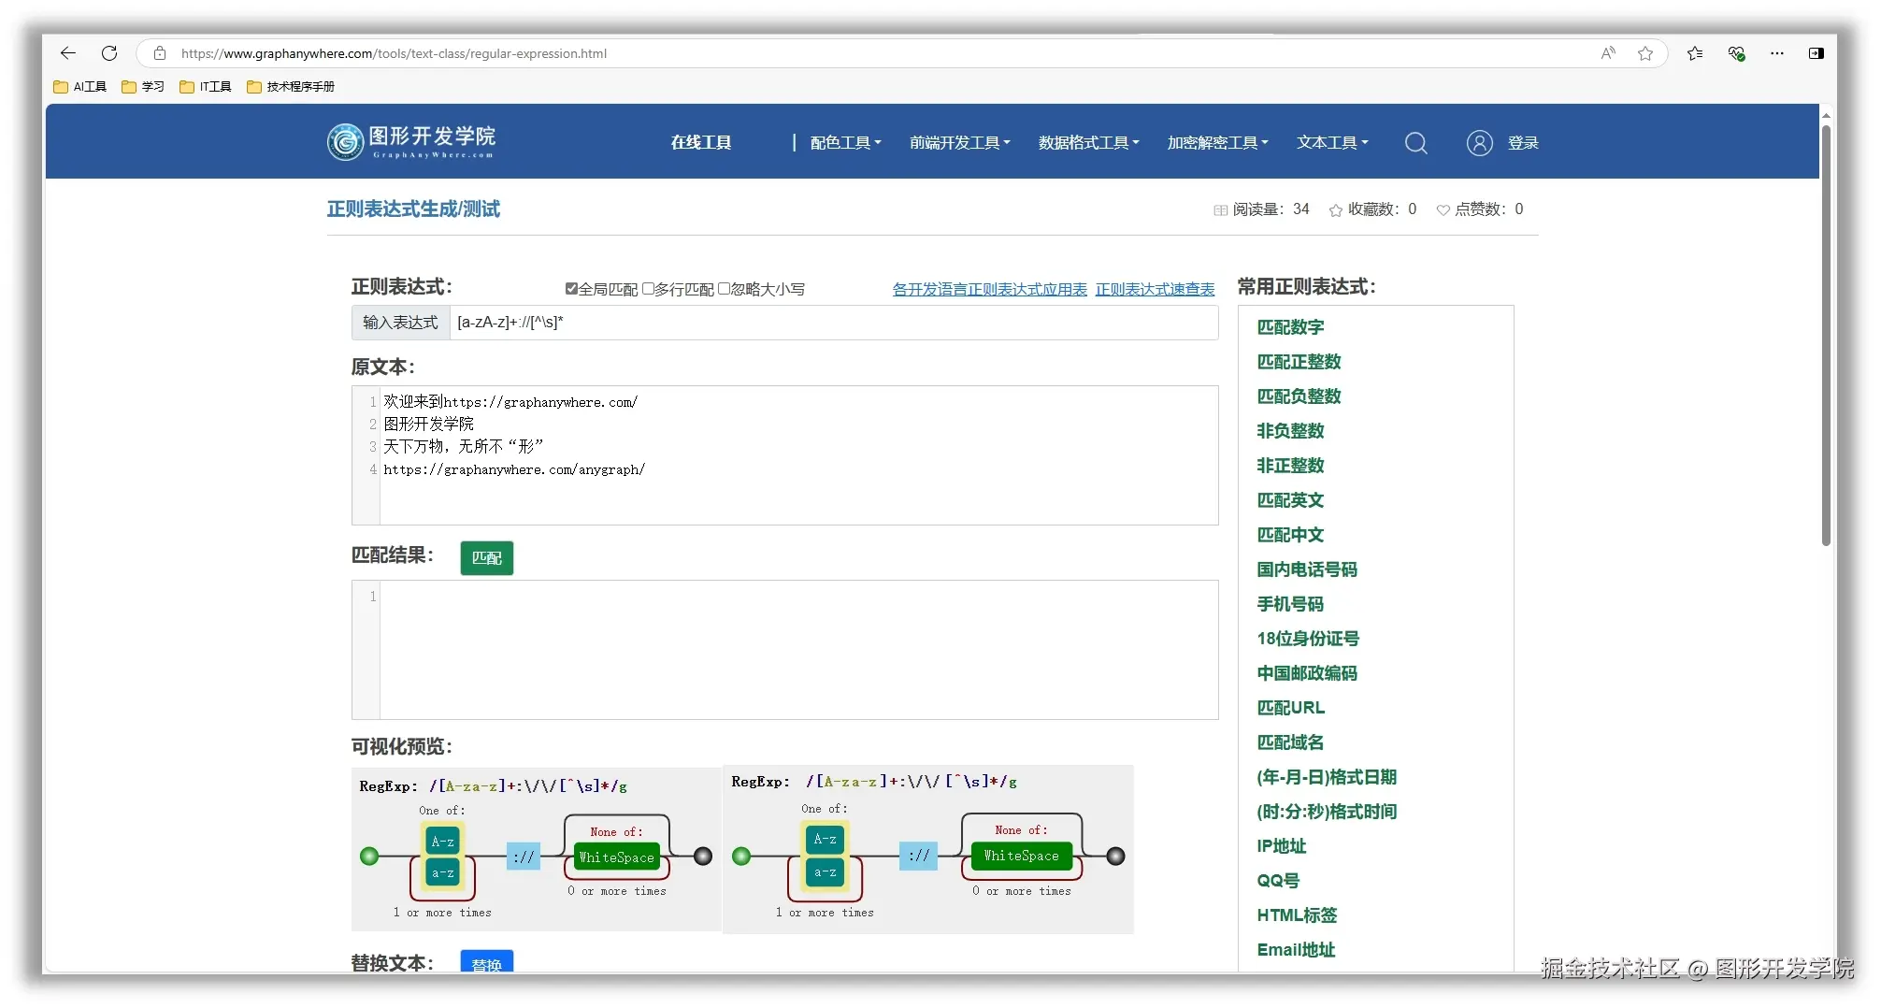Expand the 数据格式工具 dropdown menu
Screen dimensions: 1881x1008
pyautogui.click(x=1089, y=143)
